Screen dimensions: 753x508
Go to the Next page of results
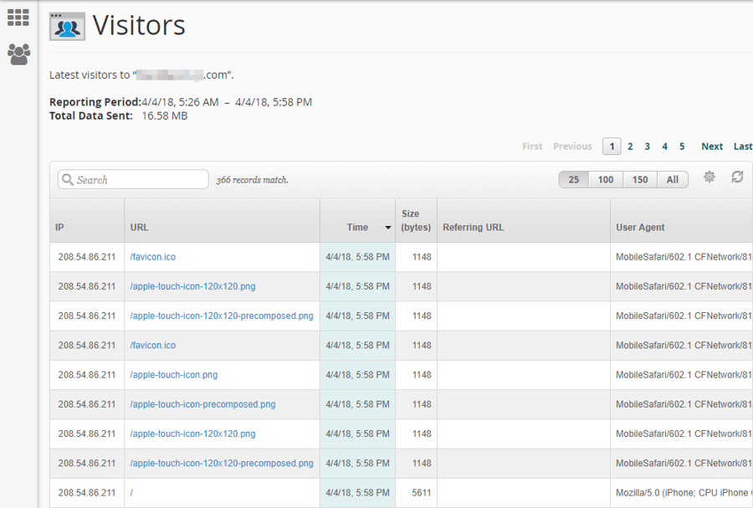coord(711,146)
